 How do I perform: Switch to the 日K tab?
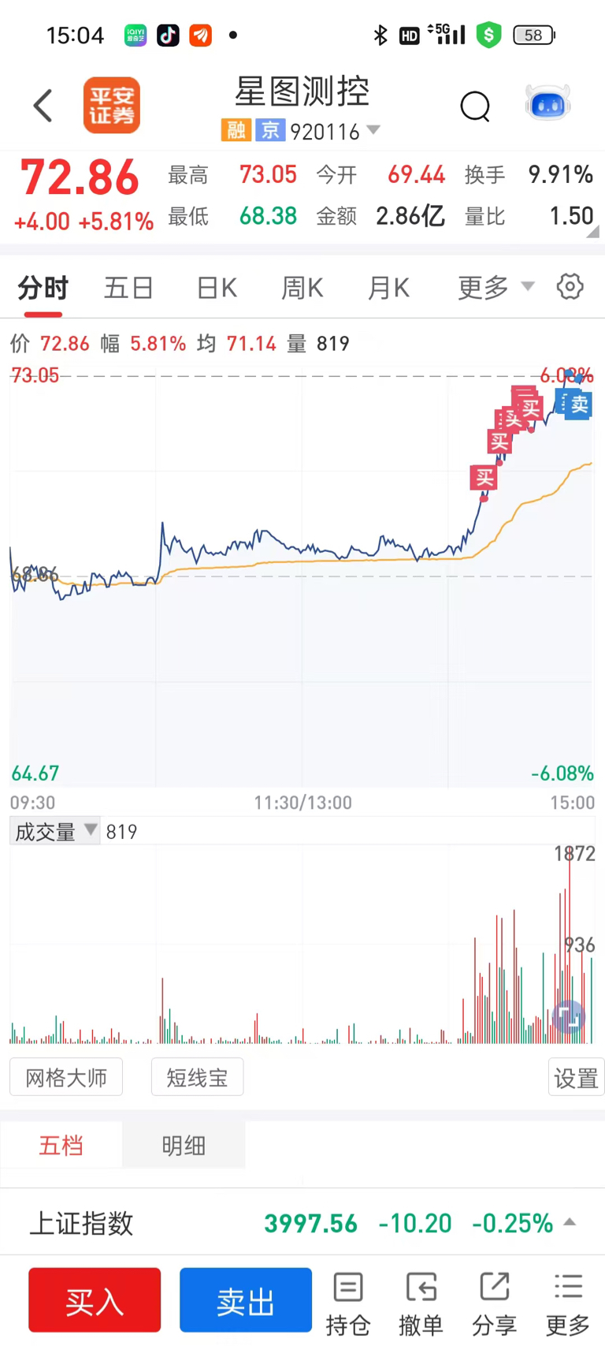point(217,288)
